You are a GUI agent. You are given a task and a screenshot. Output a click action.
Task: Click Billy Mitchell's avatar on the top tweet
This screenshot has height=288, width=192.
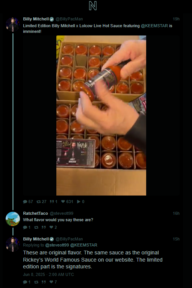pyautogui.click(x=13, y=25)
